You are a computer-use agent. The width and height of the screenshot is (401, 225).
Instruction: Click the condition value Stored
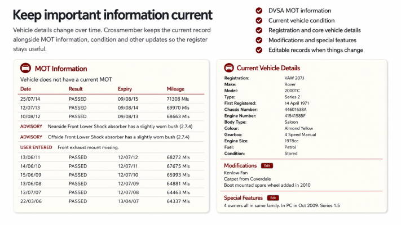coord(291,154)
